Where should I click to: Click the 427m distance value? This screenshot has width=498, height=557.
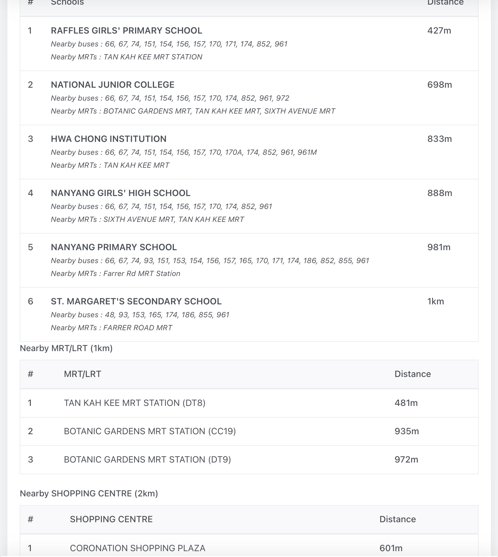pyautogui.click(x=439, y=31)
